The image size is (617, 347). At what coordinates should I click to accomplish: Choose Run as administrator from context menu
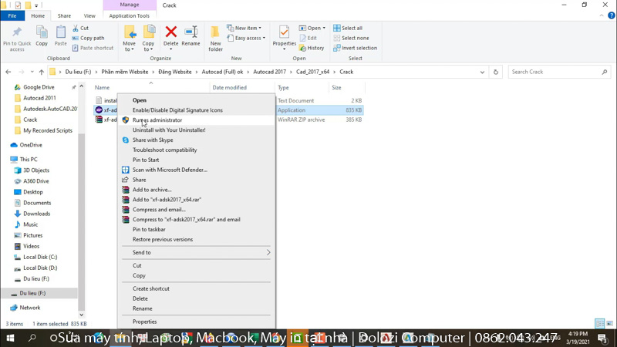pos(157,120)
